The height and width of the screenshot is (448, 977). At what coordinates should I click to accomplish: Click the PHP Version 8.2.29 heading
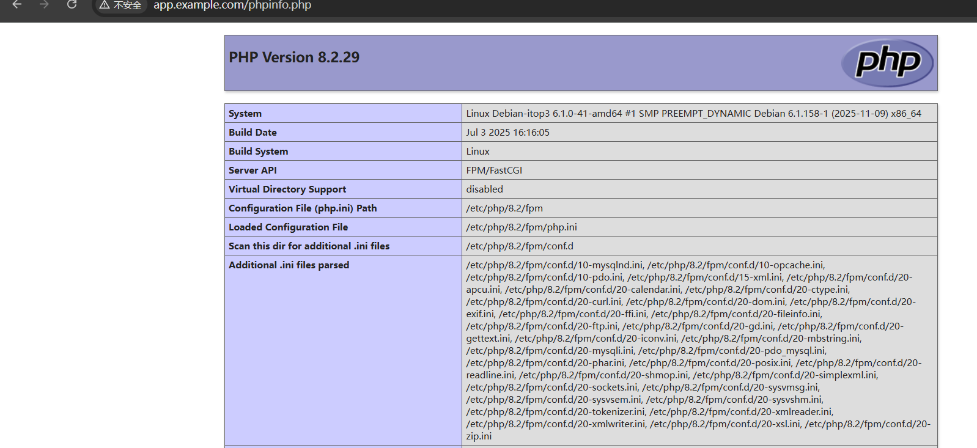294,57
